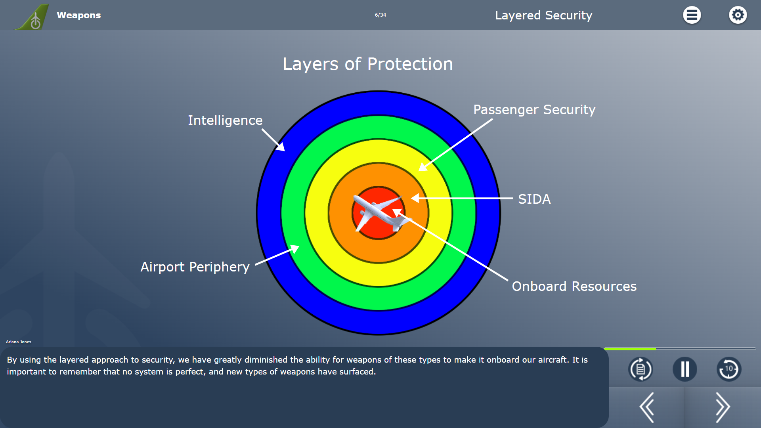Click the Passenger Security label
Image resolution: width=761 pixels, height=428 pixels.
pyautogui.click(x=534, y=110)
